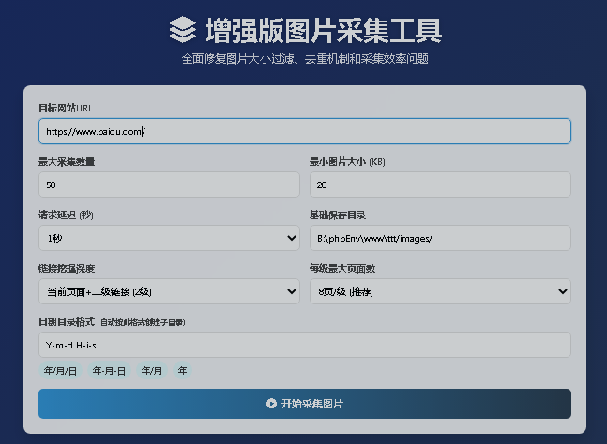Select the 年/月/日 date format chip
The height and width of the screenshot is (444, 607).
(59, 371)
